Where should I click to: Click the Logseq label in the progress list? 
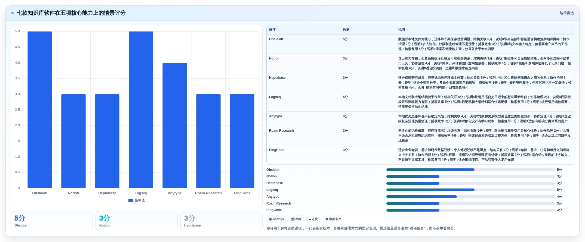pos(272,190)
